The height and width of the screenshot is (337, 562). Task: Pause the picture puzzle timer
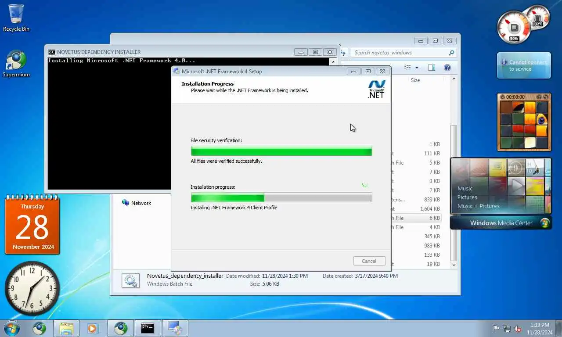click(503, 97)
